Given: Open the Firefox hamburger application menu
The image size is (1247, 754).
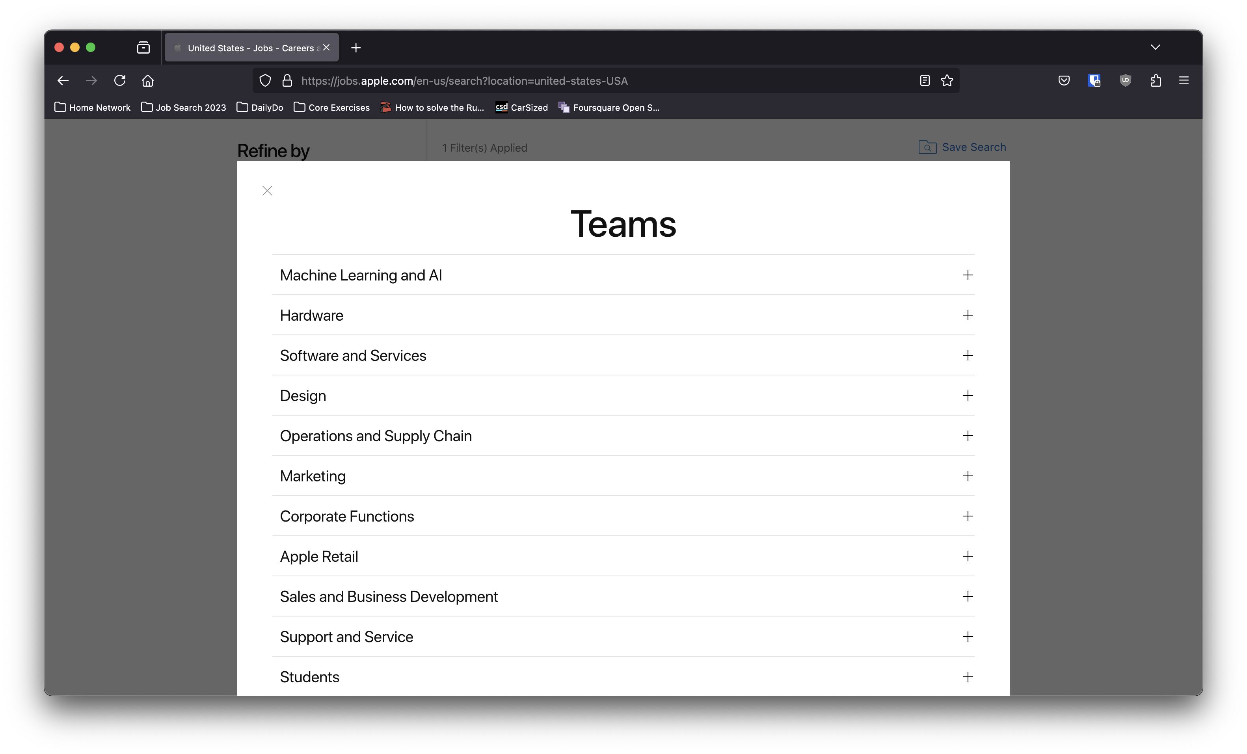Looking at the screenshot, I should (1184, 80).
